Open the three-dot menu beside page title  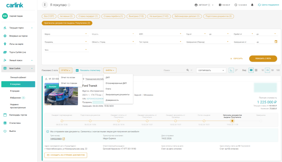click(x=45, y=5)
